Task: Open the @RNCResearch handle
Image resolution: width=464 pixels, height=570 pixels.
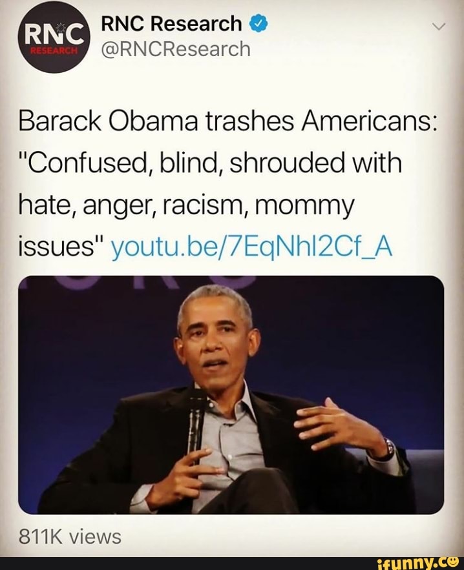Action: coord(176,50)
